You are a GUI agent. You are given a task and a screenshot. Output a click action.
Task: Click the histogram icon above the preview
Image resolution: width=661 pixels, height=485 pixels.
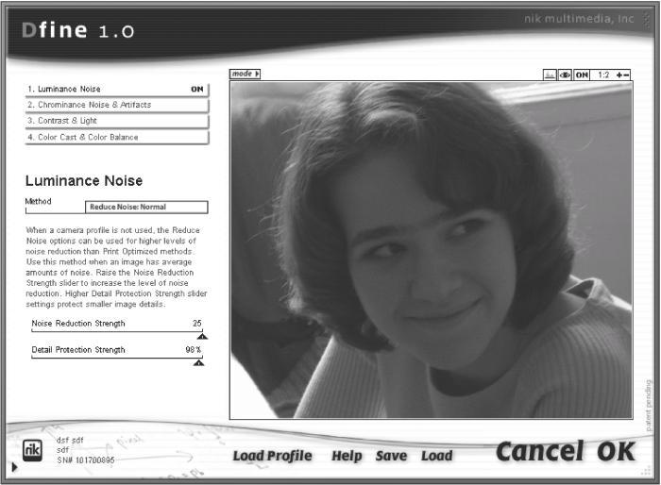(550, 75)
